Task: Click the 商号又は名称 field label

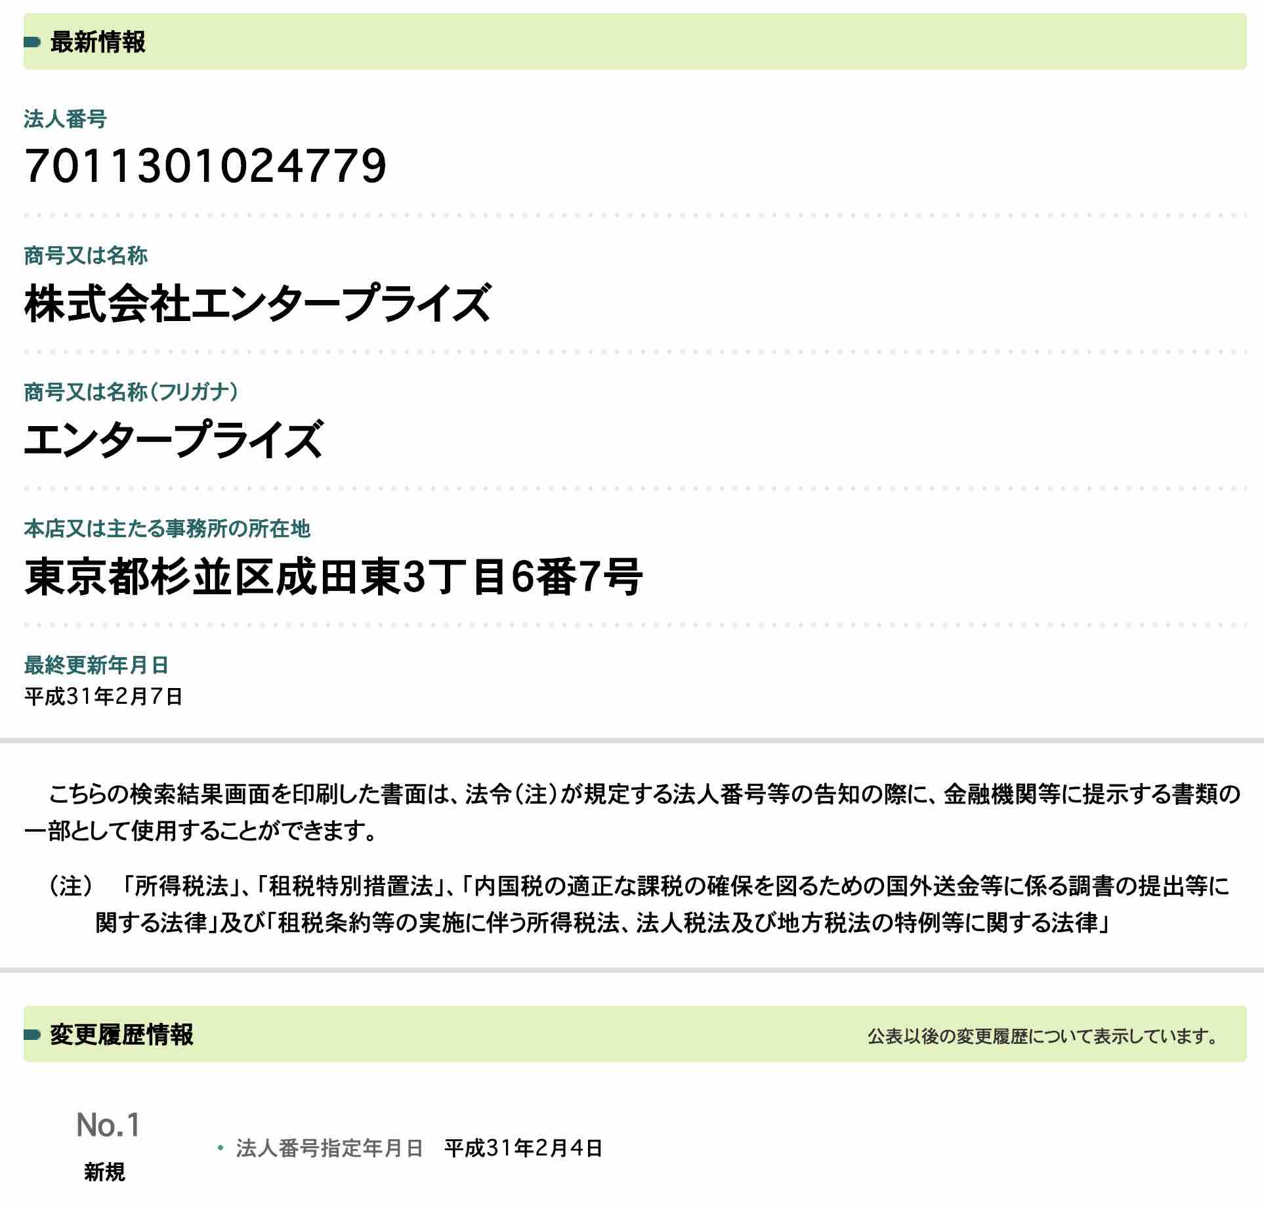Action: click(x=85, y=258)
